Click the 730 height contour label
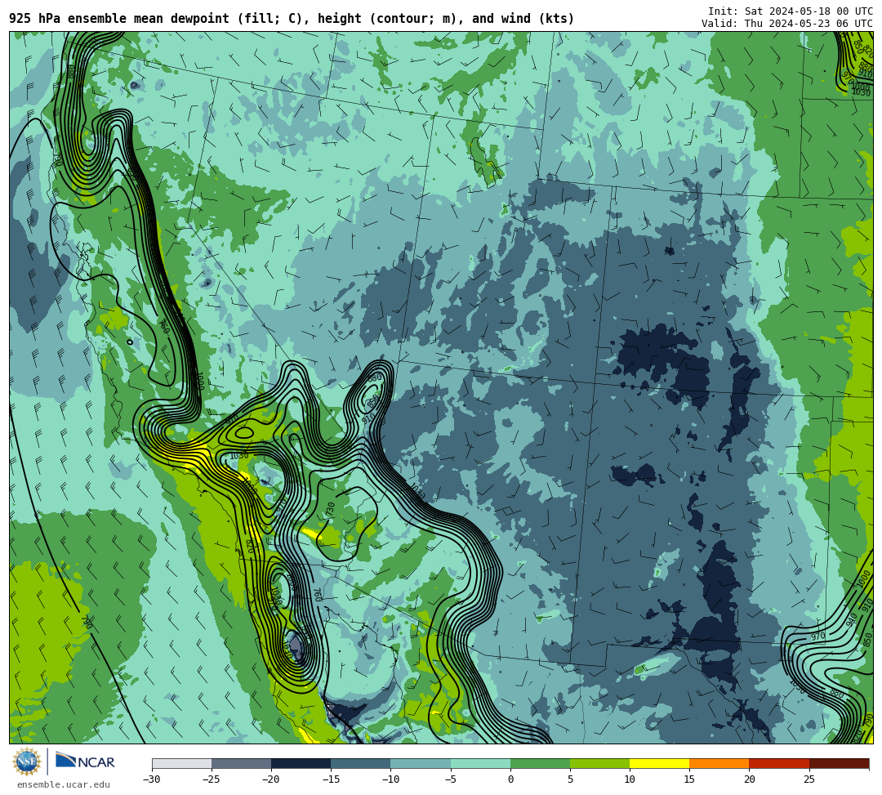The height and width of the screenshot is (795, 882). coord(330,510)
